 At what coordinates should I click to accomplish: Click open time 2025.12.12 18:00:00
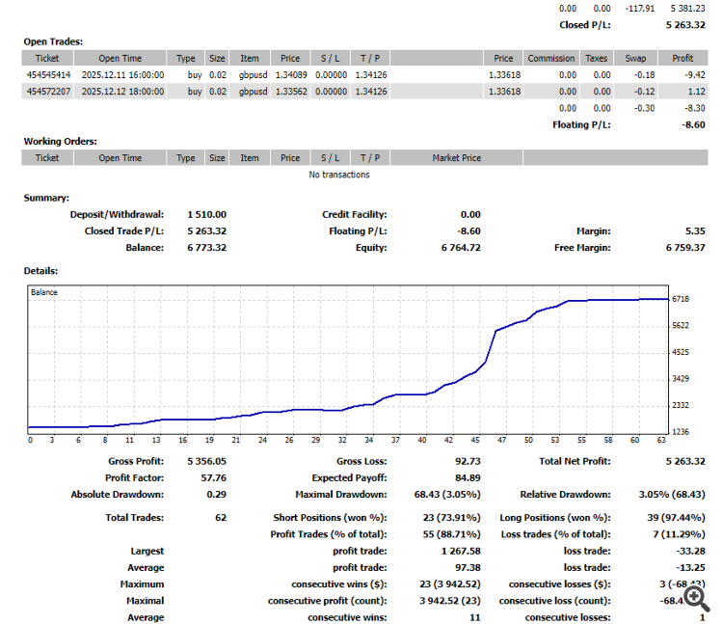coord(122,92)
